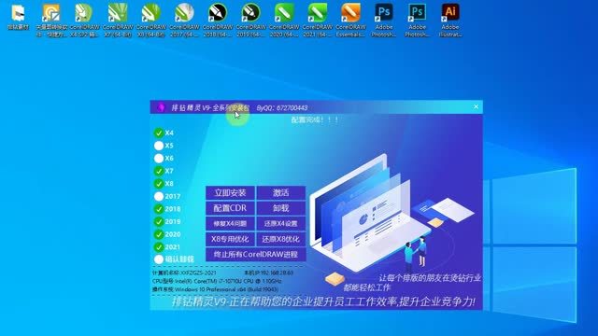Screen dimensions: 598x336
Task: Uncheck the 2021 version checkbox
Action: (159, 246)
